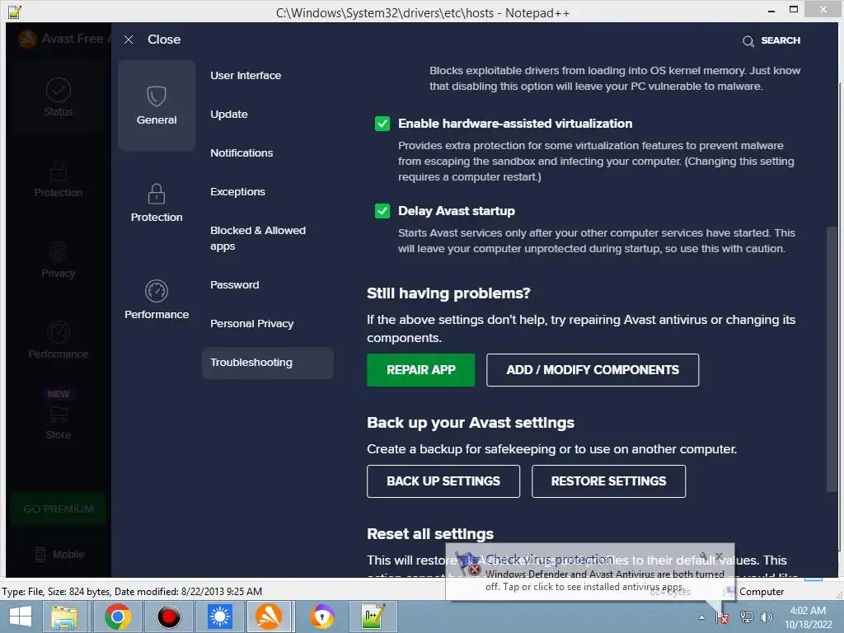Click the Close label to exit settings
Screen dimensions: 844x633
tap(164, 40)
